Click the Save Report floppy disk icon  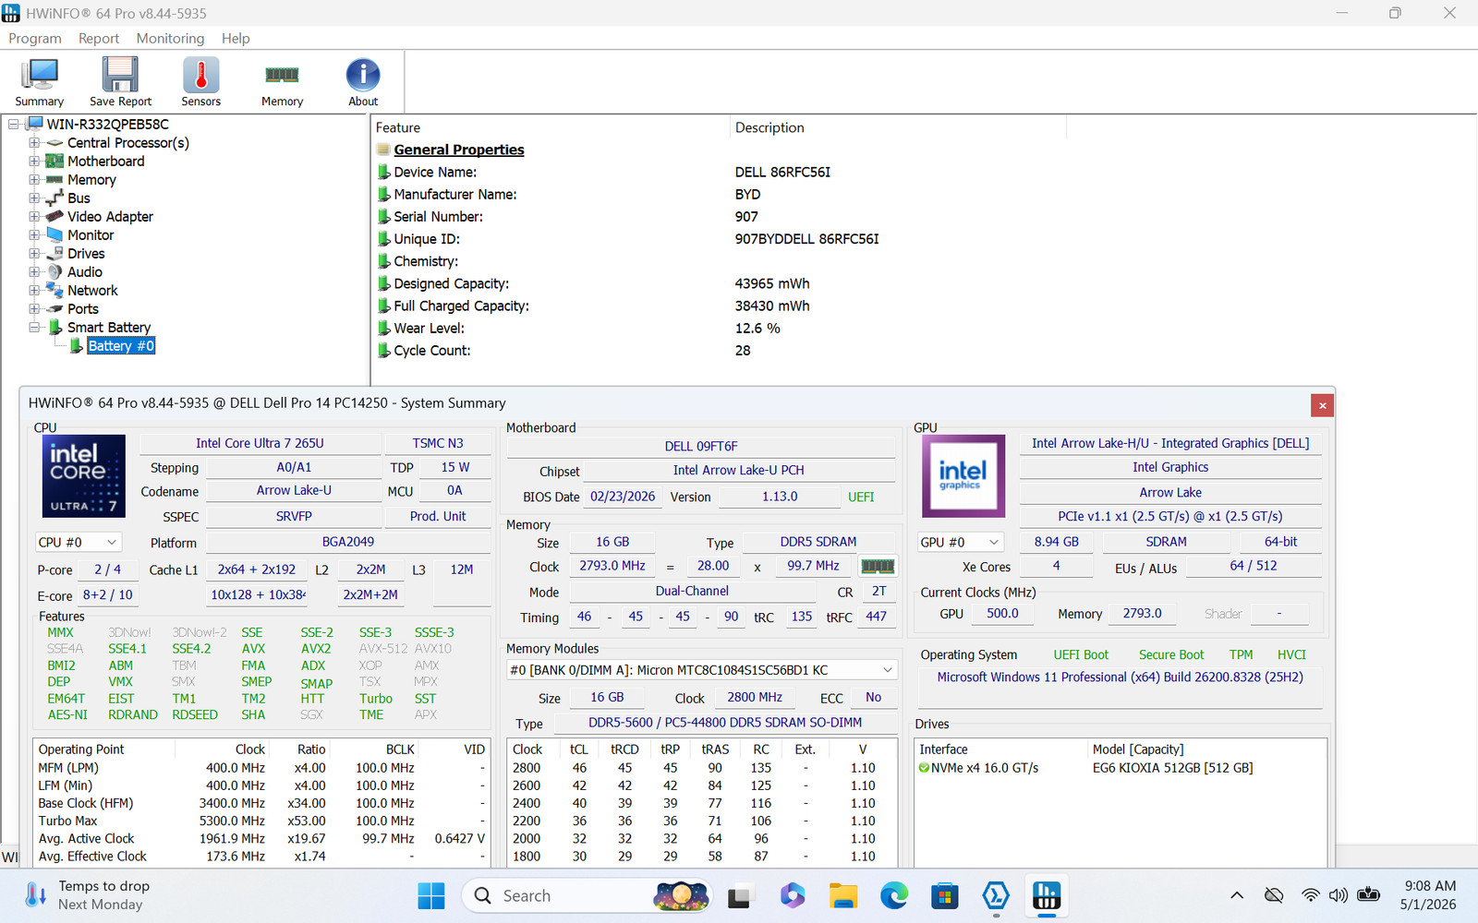(x=120, y=76)
